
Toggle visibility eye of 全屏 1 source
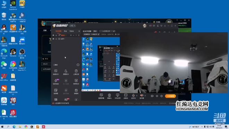click(53, 39)
